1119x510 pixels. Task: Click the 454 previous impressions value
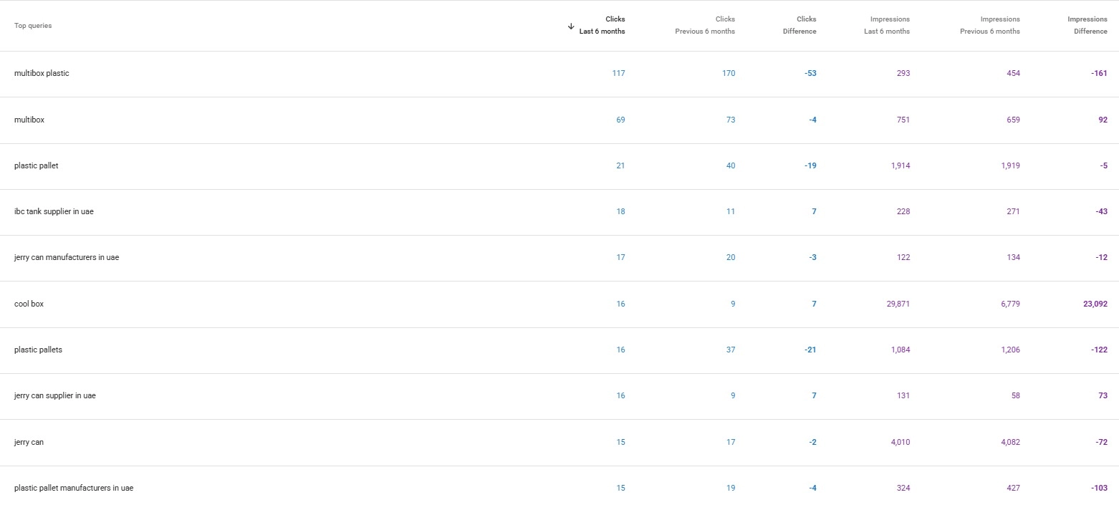click(1013, 73)
